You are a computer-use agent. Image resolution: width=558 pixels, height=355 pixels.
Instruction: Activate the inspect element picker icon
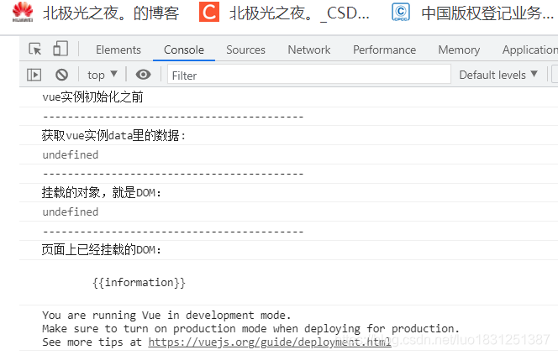[35, 49]
